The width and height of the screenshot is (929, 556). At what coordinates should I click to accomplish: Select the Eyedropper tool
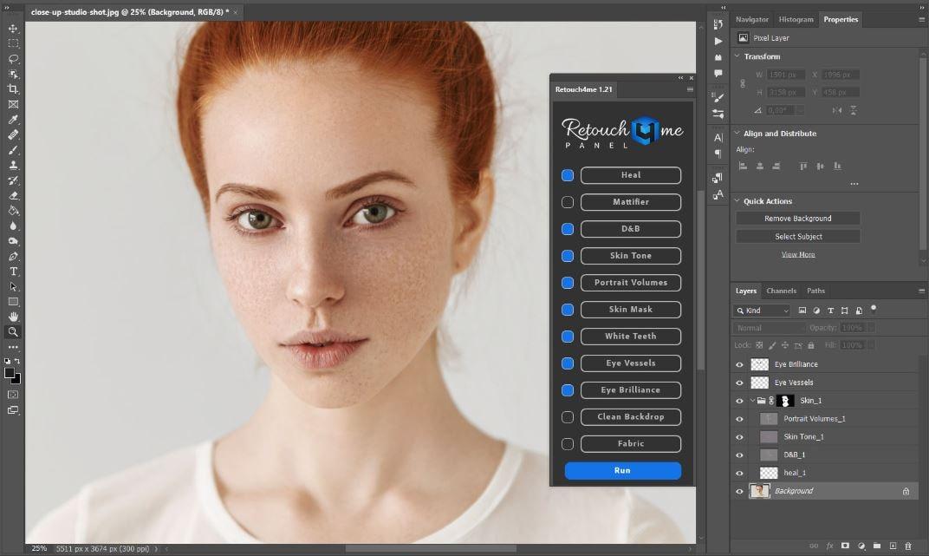click(13, 120)
